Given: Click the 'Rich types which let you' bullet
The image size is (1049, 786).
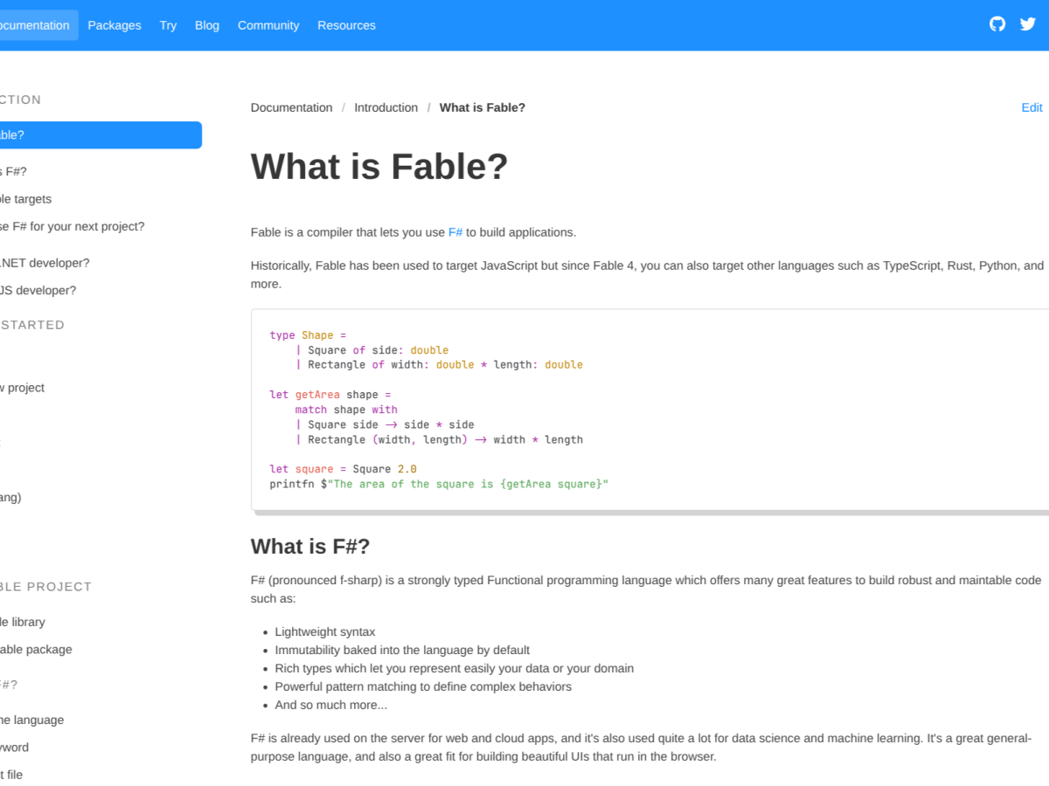Looking at the screenshot, I should tap(455, 668).
